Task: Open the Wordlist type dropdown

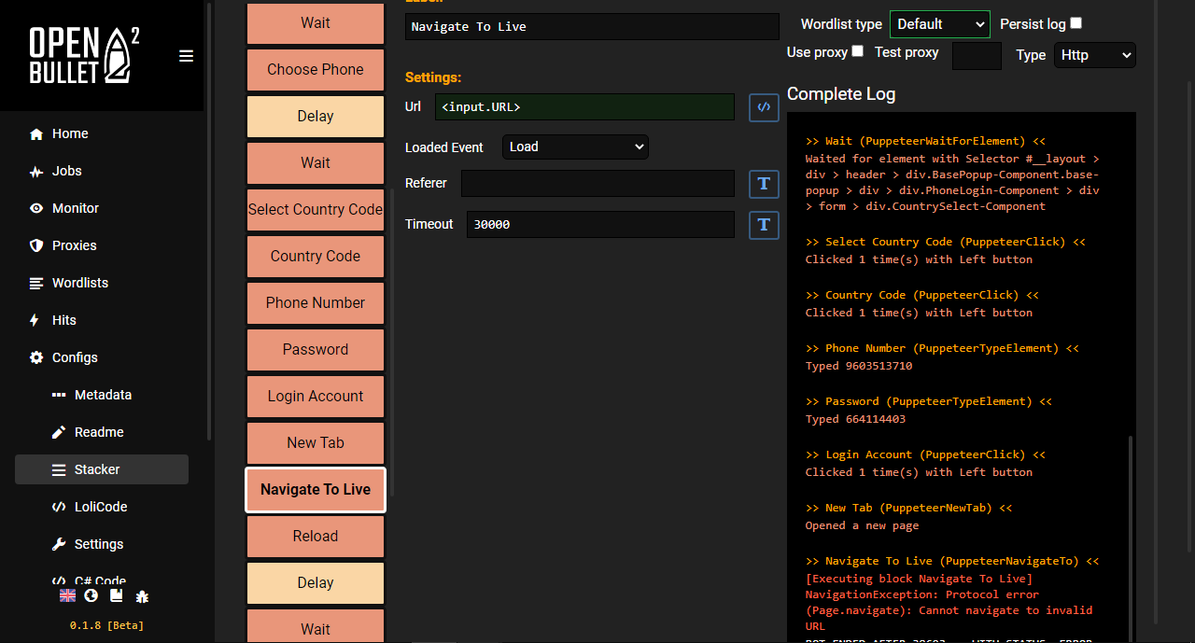Action: pos(939,24)
